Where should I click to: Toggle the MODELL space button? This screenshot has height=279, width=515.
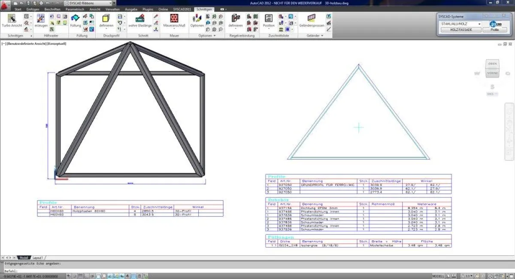tap(438, 276)
